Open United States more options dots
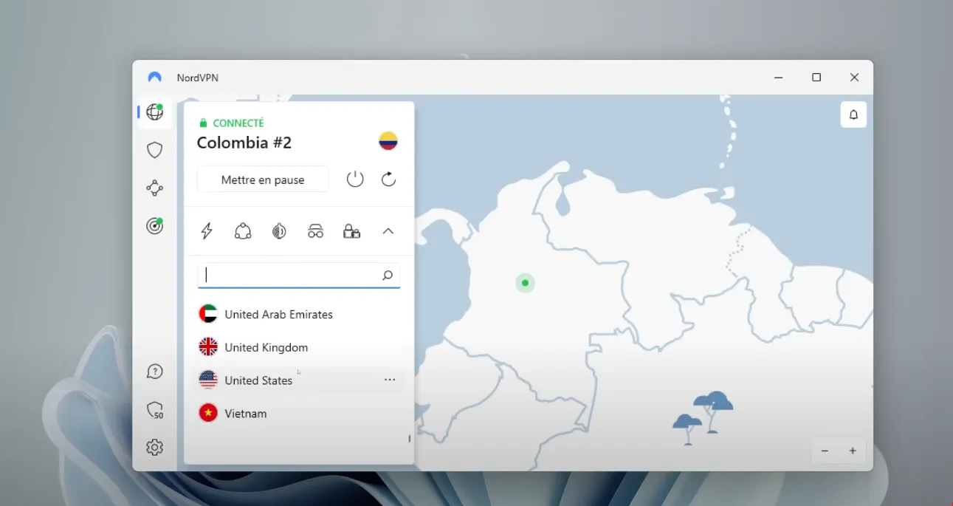The width and height of the screenshot is (953, 506). coord(390,380)
